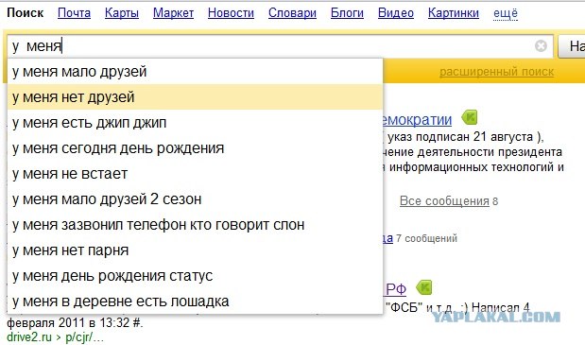The height and width of the screenshot is (345, 585).
Task: Open the 'Все сообщения' link
Action: click(444, 201)
